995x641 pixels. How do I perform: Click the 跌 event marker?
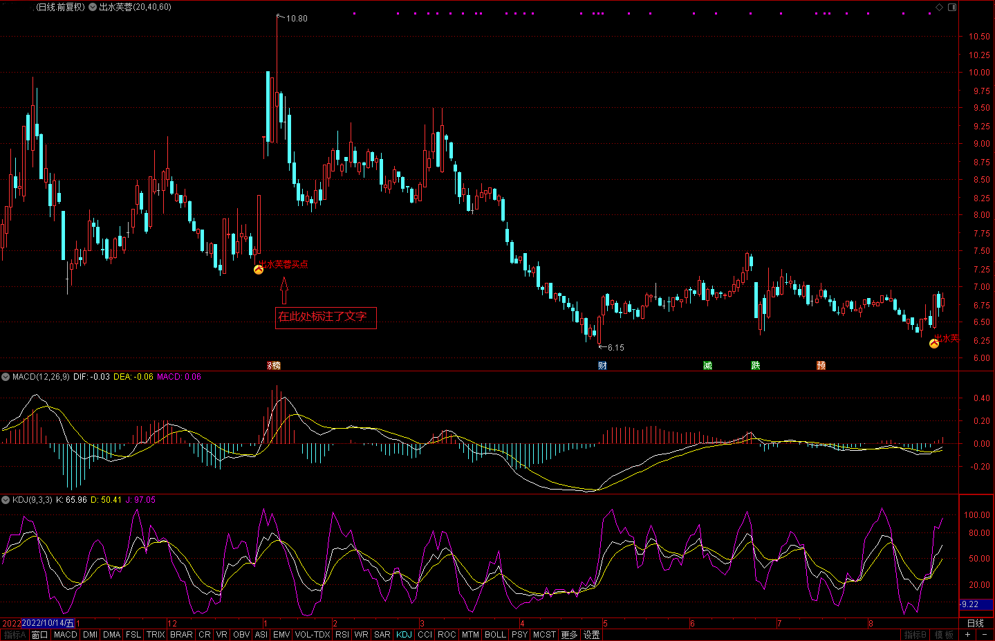(755, 365)
